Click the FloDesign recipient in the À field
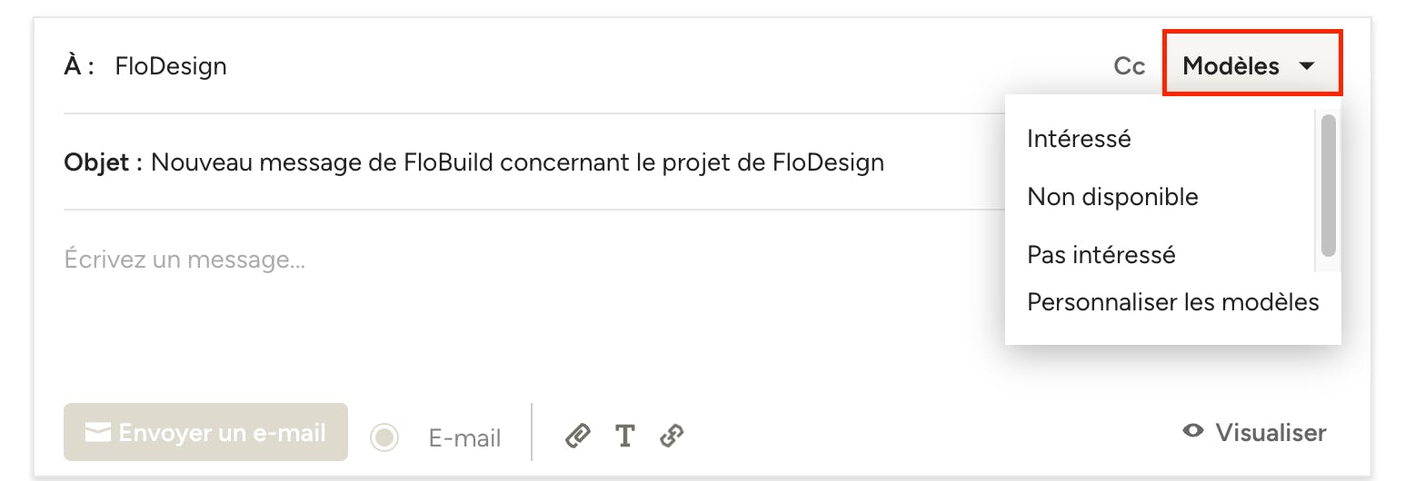 pos(171,66)
